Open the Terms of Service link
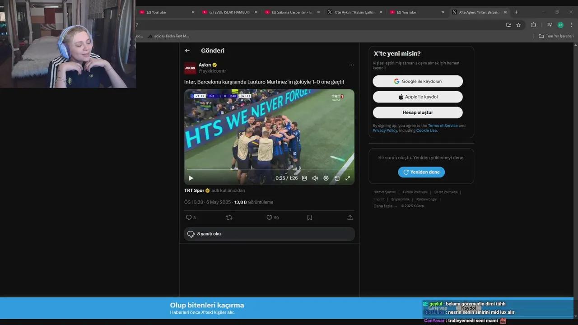This screenshot has width=578, height=325. 443,125
